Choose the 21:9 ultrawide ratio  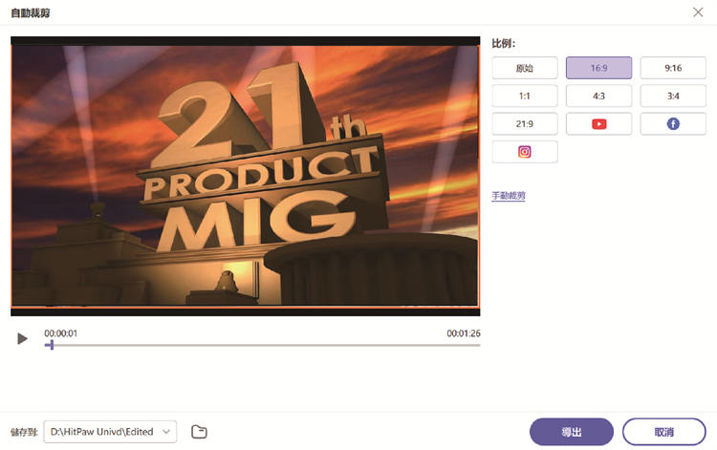click(524, 123)
